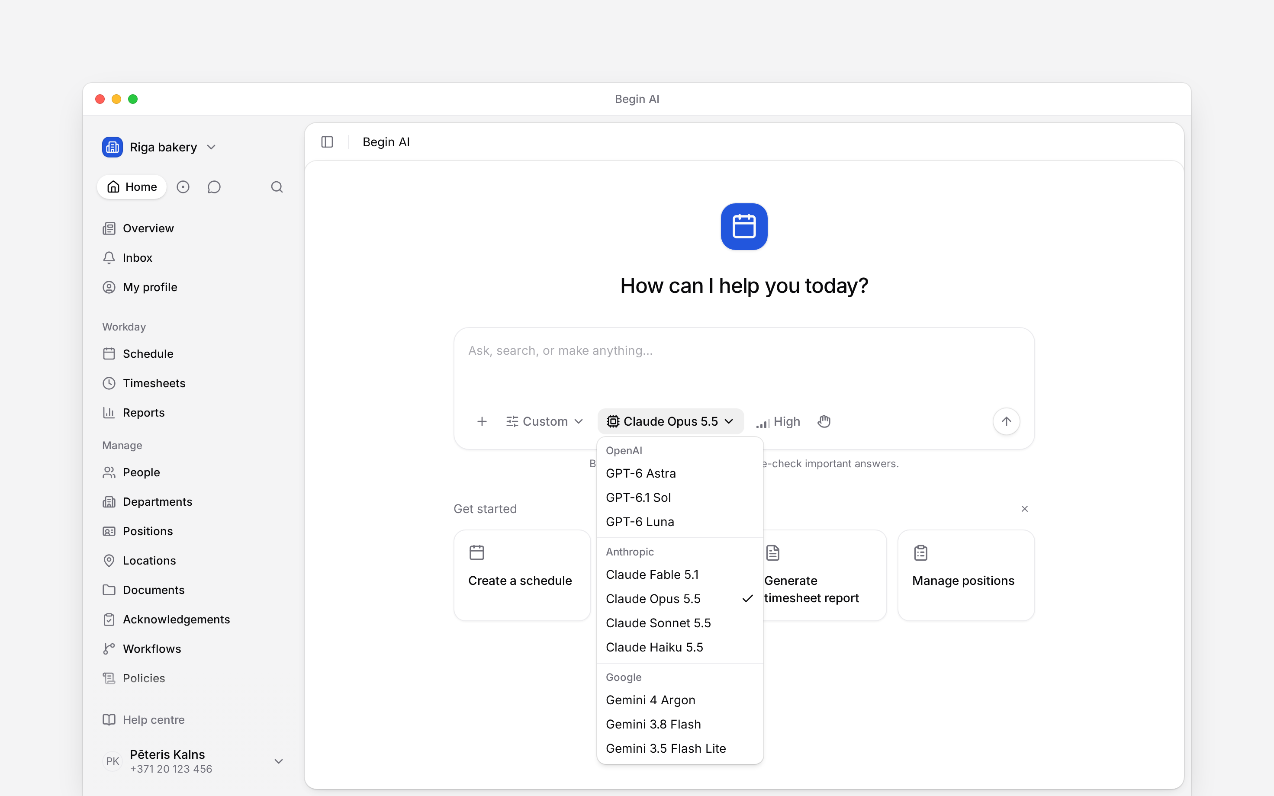
Task: Select Gemini 4 Argon model
Action: (x=680, y=700)
